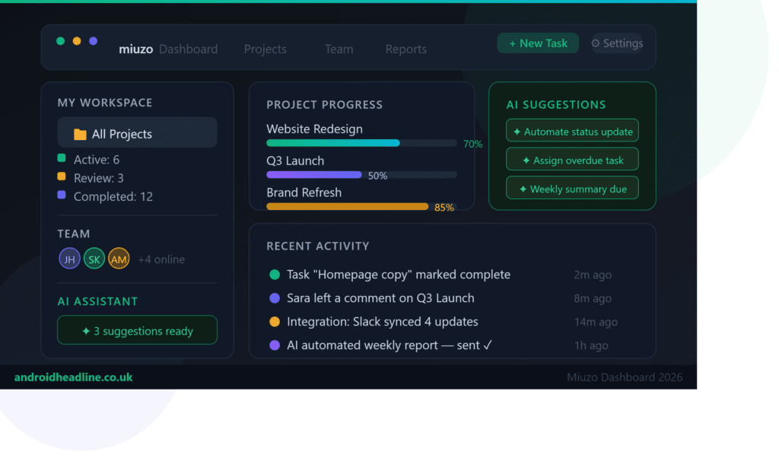
Task: Open Settings with the gear button
Action: click(x=616, y=43)
